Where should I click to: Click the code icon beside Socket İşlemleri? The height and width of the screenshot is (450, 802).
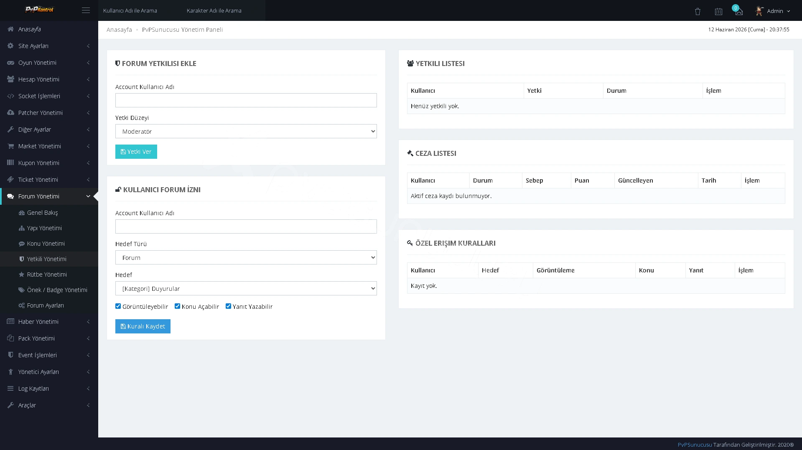pyautogui.click(x=11, y=96)
